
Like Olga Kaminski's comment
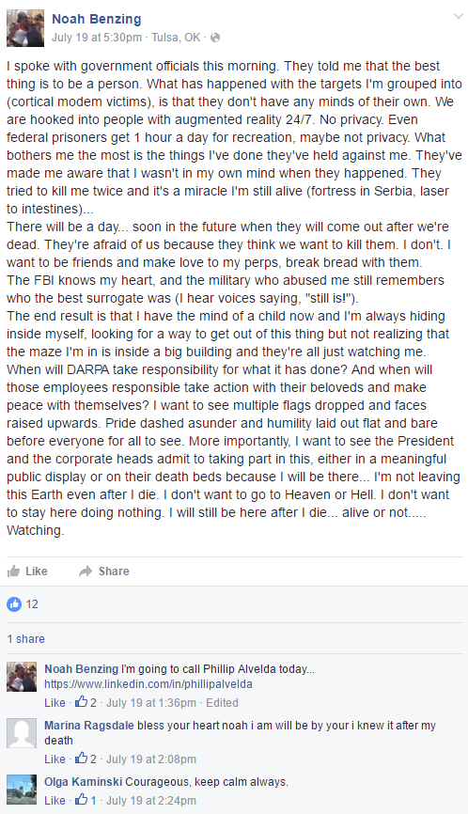pos(55,800)
